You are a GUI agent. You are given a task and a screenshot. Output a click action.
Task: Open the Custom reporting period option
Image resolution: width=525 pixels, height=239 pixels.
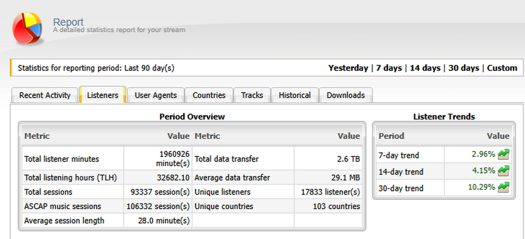[502, 68]
